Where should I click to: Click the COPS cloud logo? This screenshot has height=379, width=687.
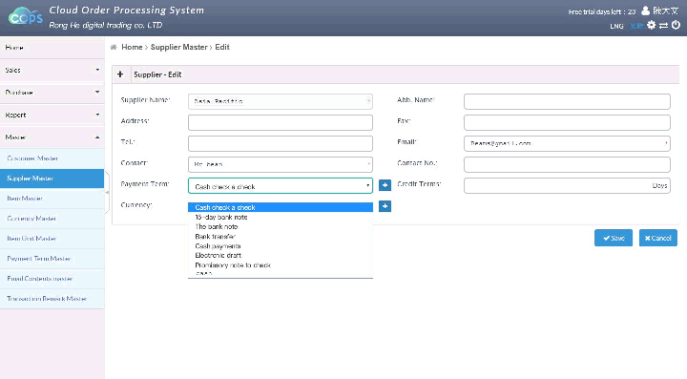tap(26, 16)
